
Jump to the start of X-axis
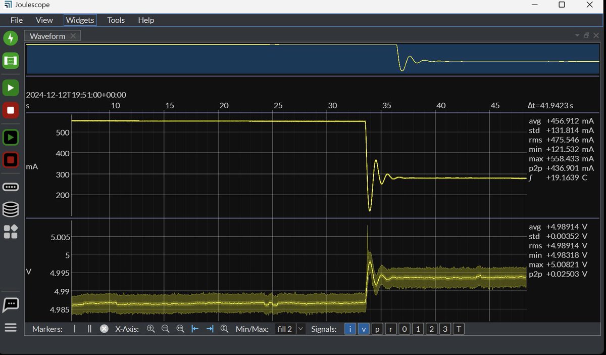pos(195,329)
